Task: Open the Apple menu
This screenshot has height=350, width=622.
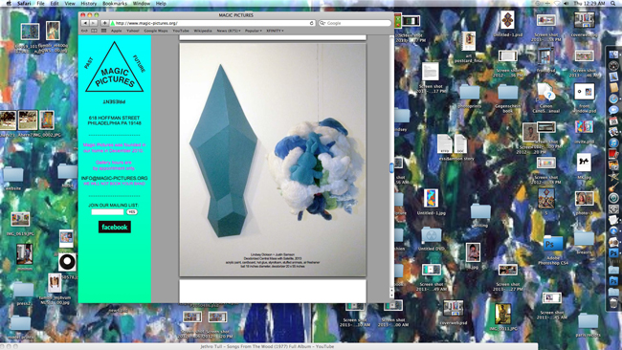Action: click(x=9, y=3)
